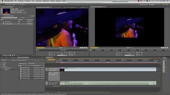
Task: Select the Zoom magnifier tool
Action: (x=25, y=4)
